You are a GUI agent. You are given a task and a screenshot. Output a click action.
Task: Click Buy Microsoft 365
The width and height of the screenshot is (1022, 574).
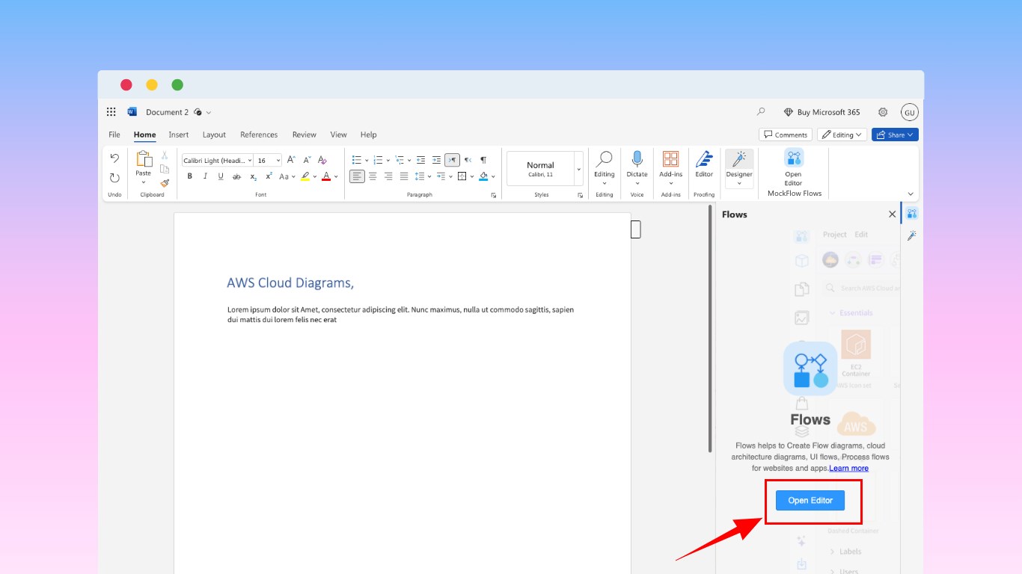click(x=821, y=112)
